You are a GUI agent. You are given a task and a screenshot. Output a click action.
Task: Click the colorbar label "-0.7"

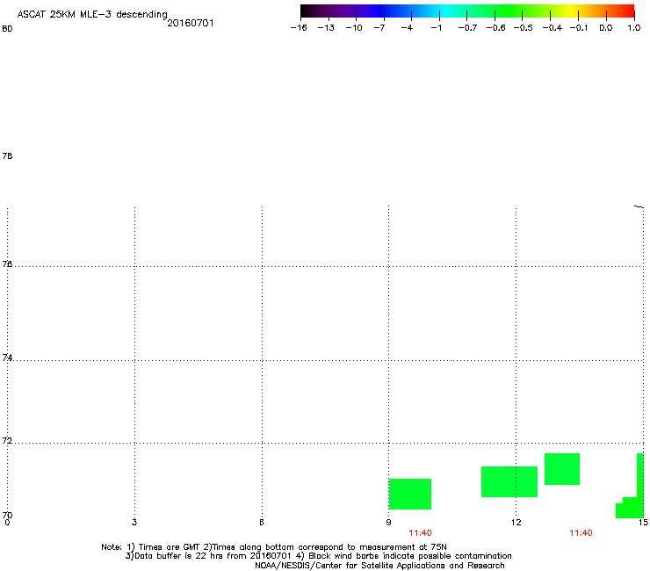(467, 28)
